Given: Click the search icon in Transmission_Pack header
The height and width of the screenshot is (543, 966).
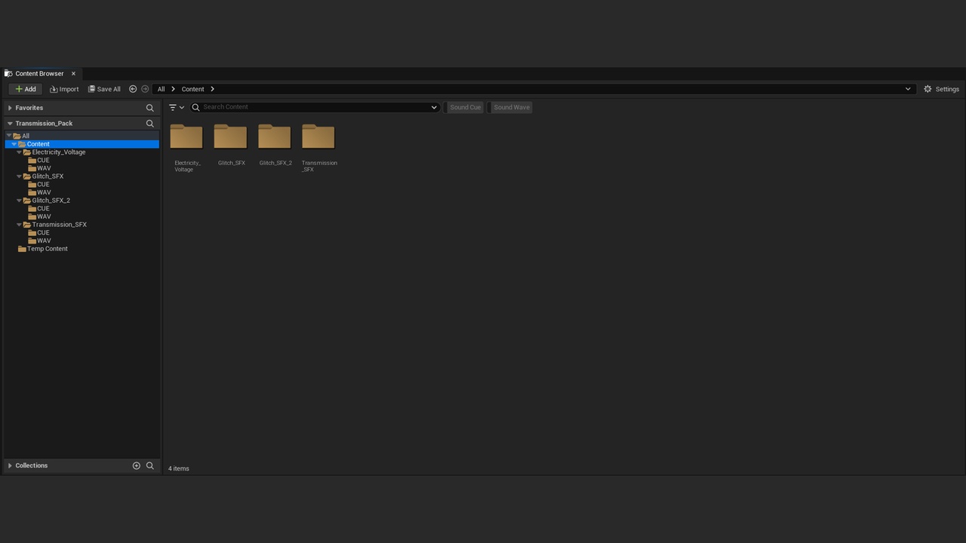Looking at the screenshot, I should pos(149,124).
